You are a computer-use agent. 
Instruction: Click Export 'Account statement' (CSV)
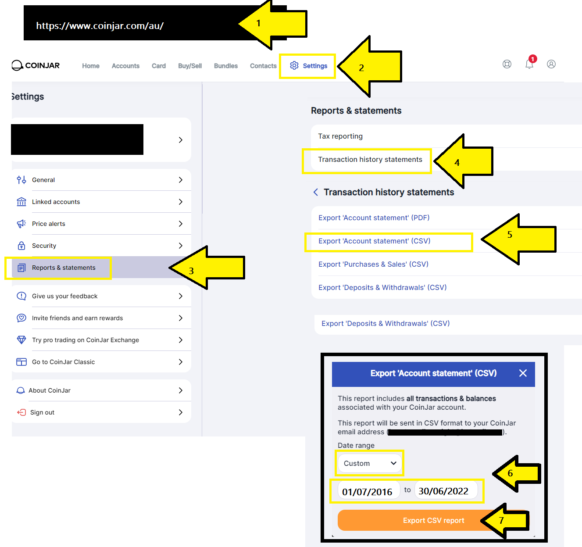(x=375, y=241)
